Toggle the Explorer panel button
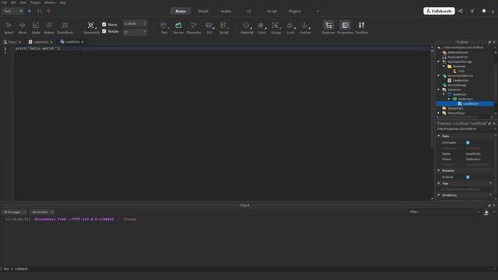The image size is (498, 280). [328, 28]
